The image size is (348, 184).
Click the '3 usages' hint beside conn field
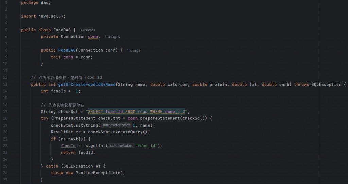click(112, 37)
